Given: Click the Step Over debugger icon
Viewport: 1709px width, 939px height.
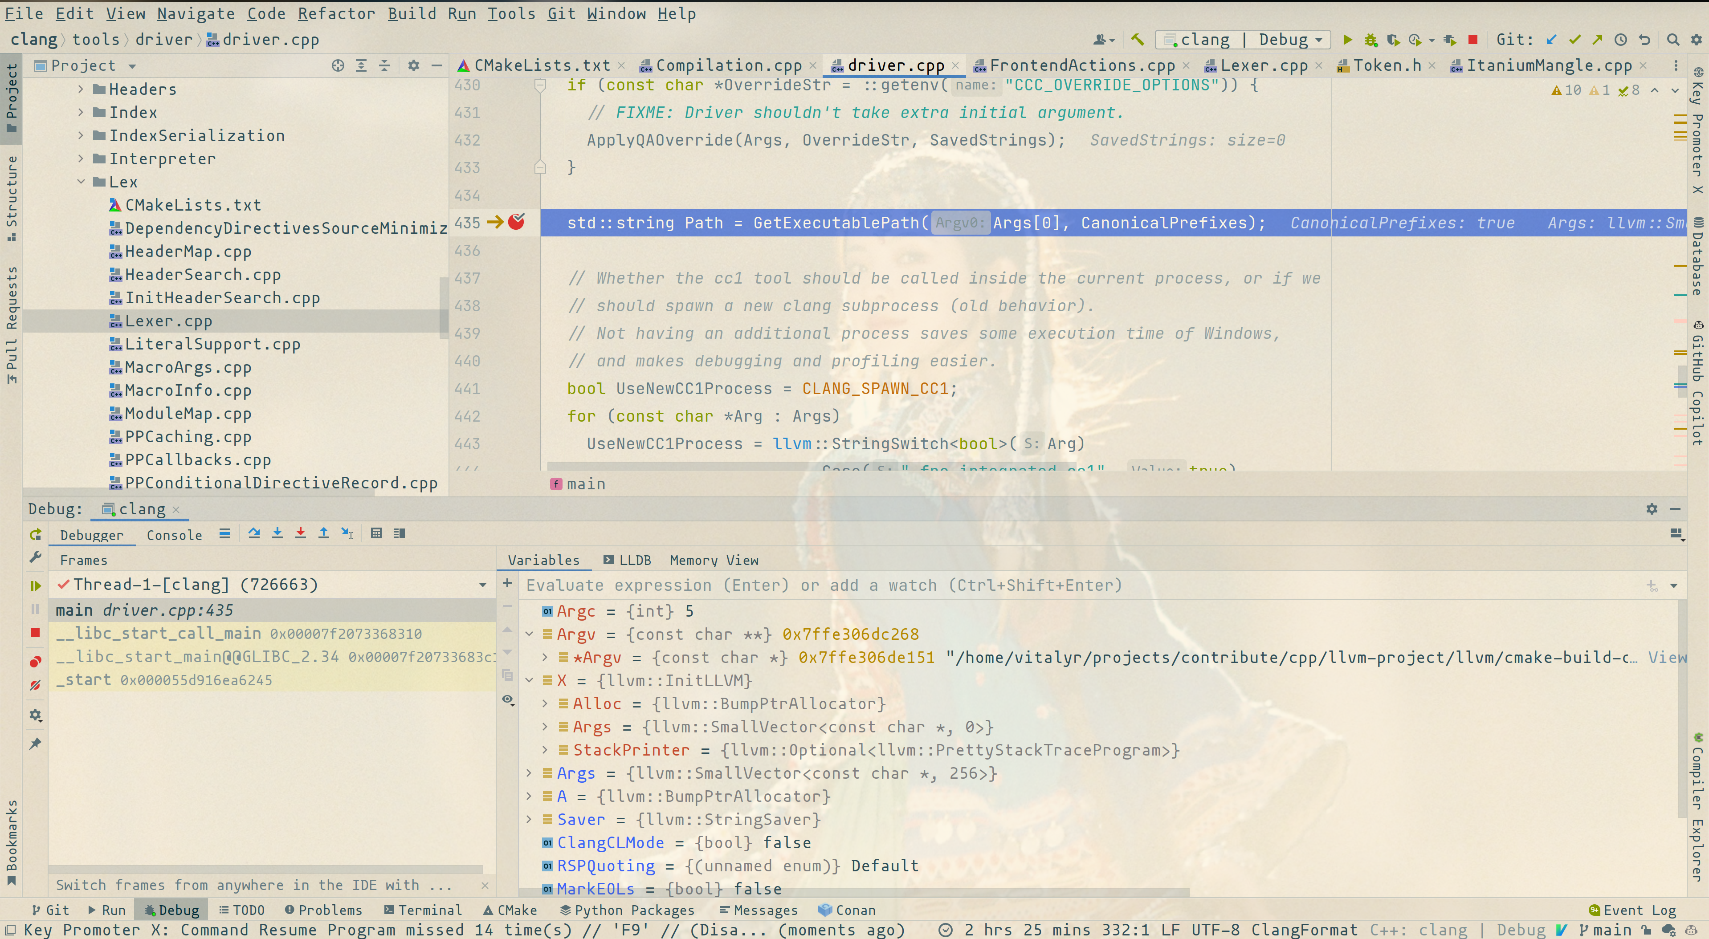Looking at the screenshot, I should (254, 534).
